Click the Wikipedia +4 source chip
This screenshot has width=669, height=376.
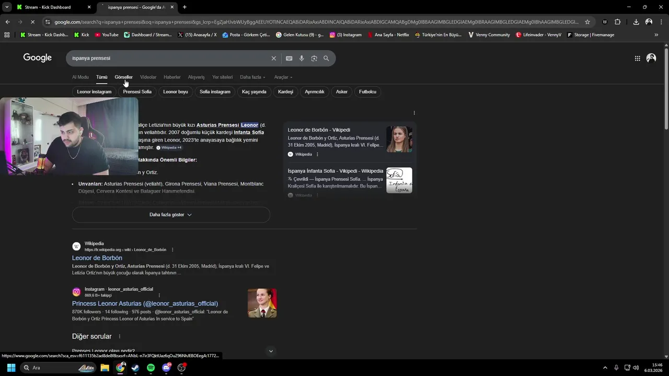pos(169,148)
